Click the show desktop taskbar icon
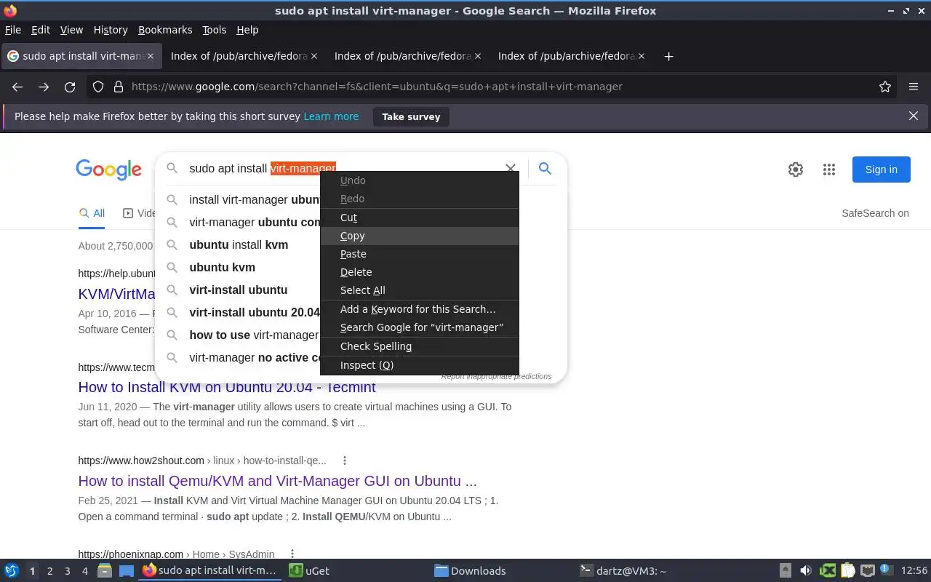Screen dimensions: 931x582 (x=127, y=571)
